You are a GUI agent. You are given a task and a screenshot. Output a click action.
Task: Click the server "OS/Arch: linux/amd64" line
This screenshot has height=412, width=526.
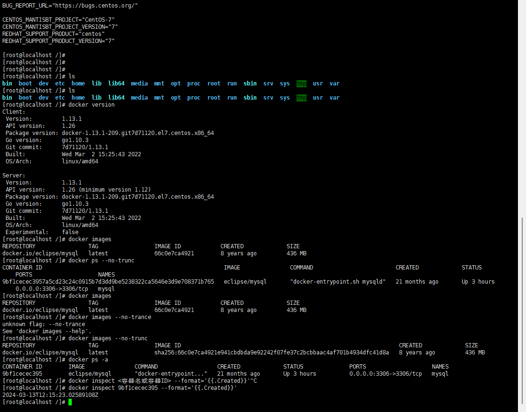point(51,225)
